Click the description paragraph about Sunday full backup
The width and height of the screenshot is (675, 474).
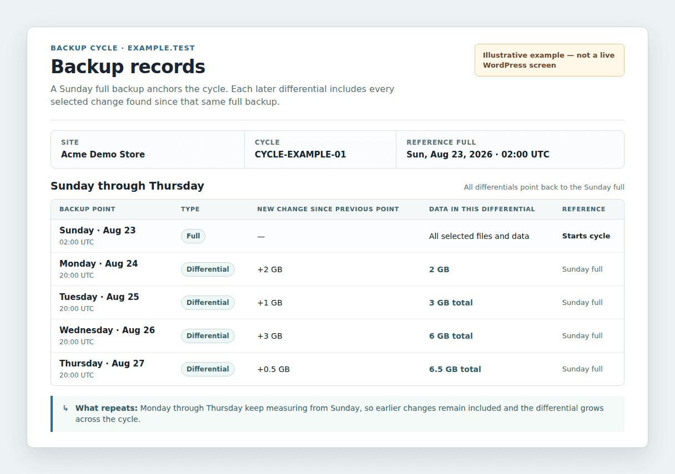coord(222,95)
